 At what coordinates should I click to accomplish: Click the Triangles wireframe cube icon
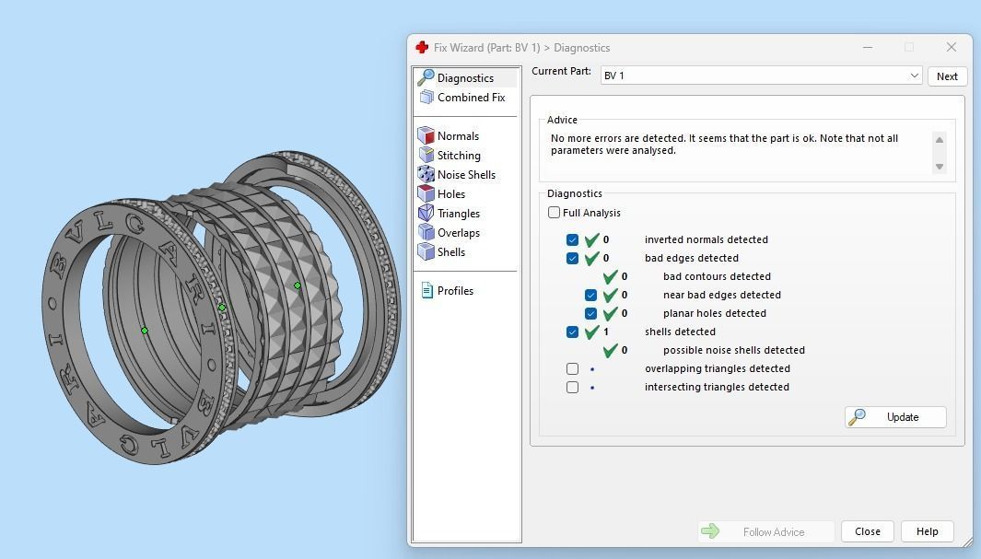[426, 214]
